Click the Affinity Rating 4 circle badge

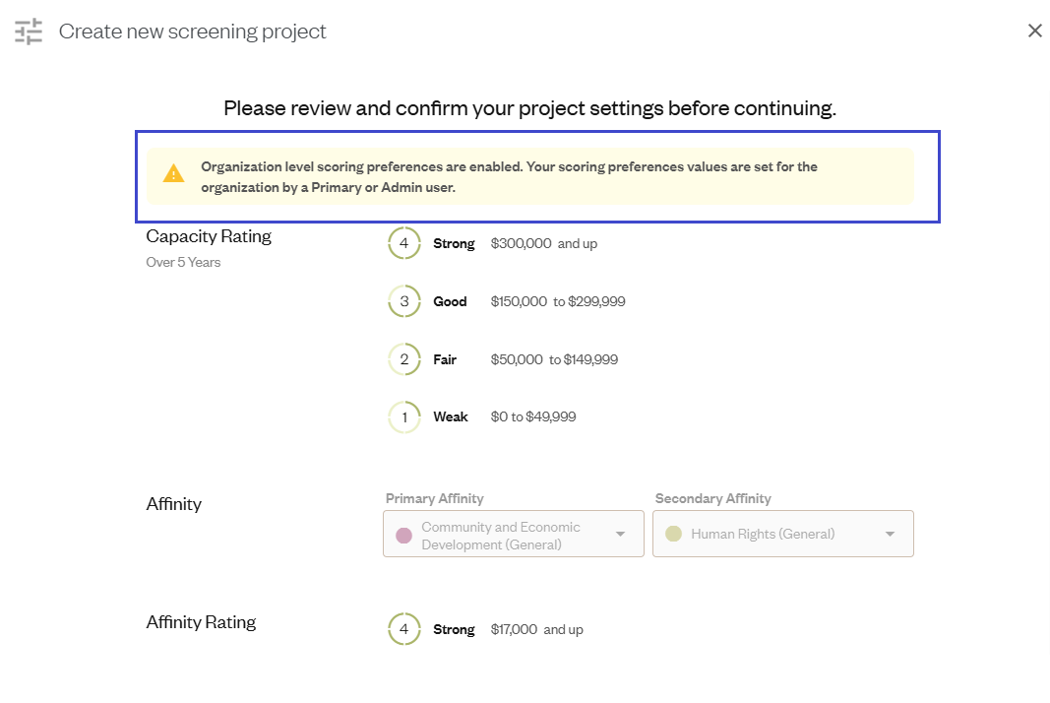[x=404, y=629]
